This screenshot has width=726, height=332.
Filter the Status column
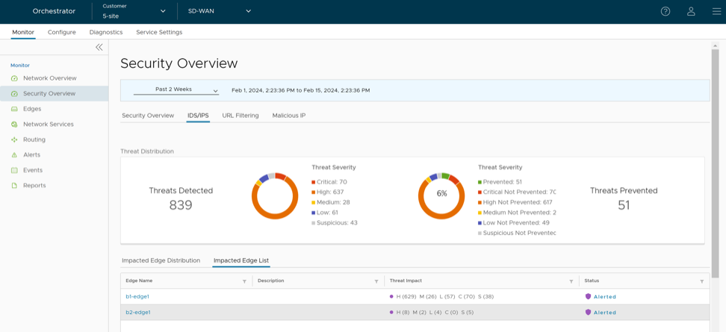coord(701,281)
